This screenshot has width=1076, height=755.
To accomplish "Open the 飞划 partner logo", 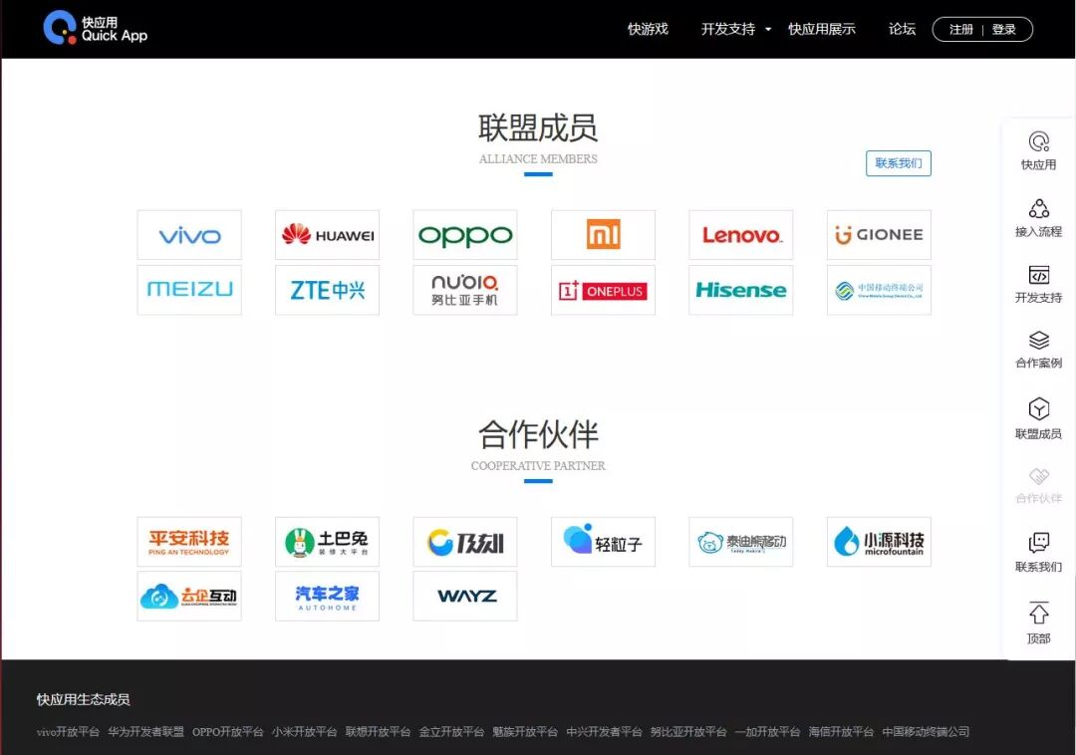I will click(x=465, y=542).
